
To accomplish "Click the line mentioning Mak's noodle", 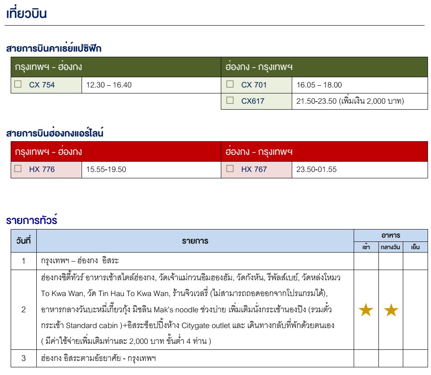I will coord(186,309).
